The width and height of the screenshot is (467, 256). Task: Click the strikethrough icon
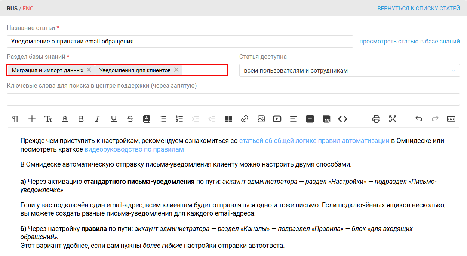coord(130,119)
